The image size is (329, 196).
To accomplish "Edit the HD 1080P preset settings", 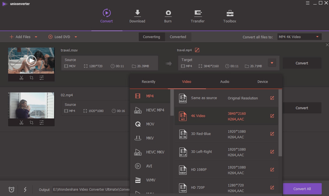I will pyautogui.click(x=272, y=170).
